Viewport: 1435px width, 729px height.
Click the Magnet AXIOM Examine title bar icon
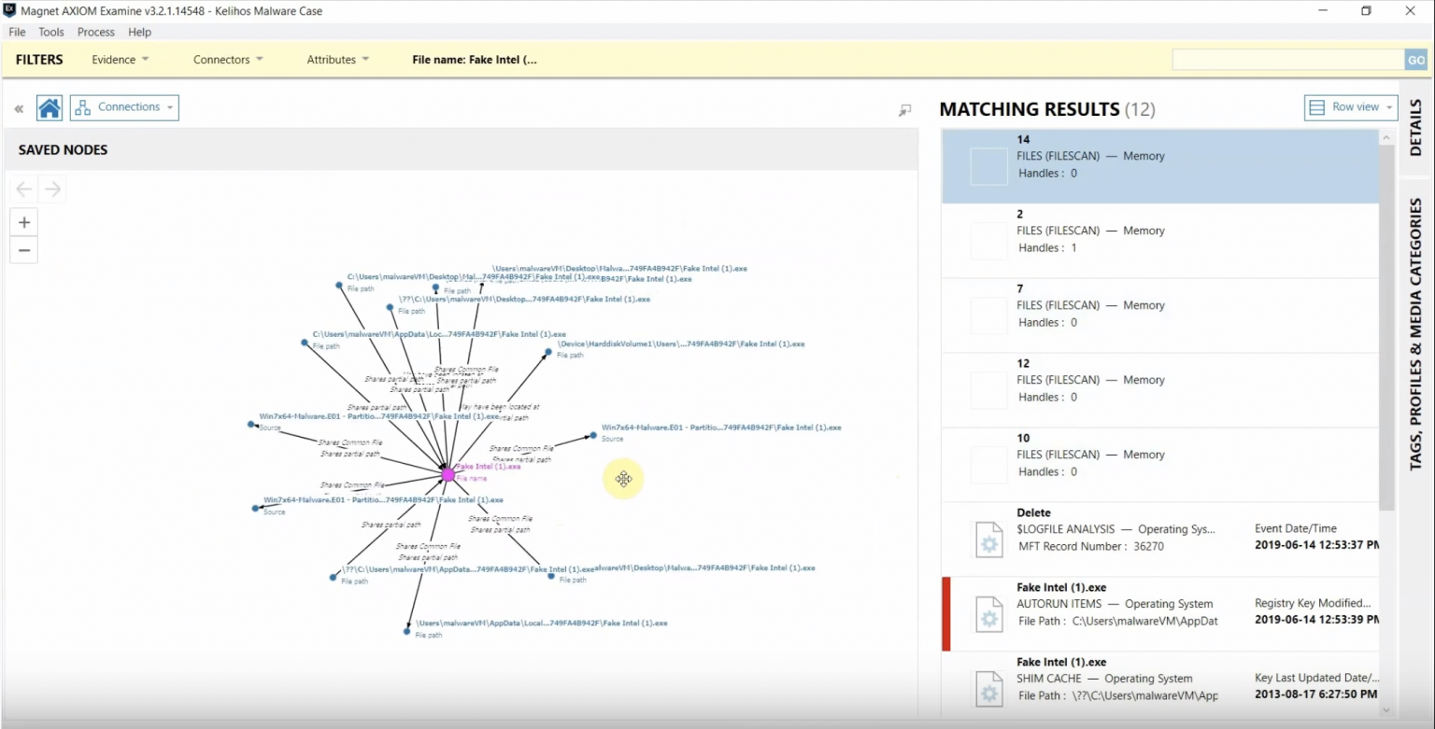[10, 10]
